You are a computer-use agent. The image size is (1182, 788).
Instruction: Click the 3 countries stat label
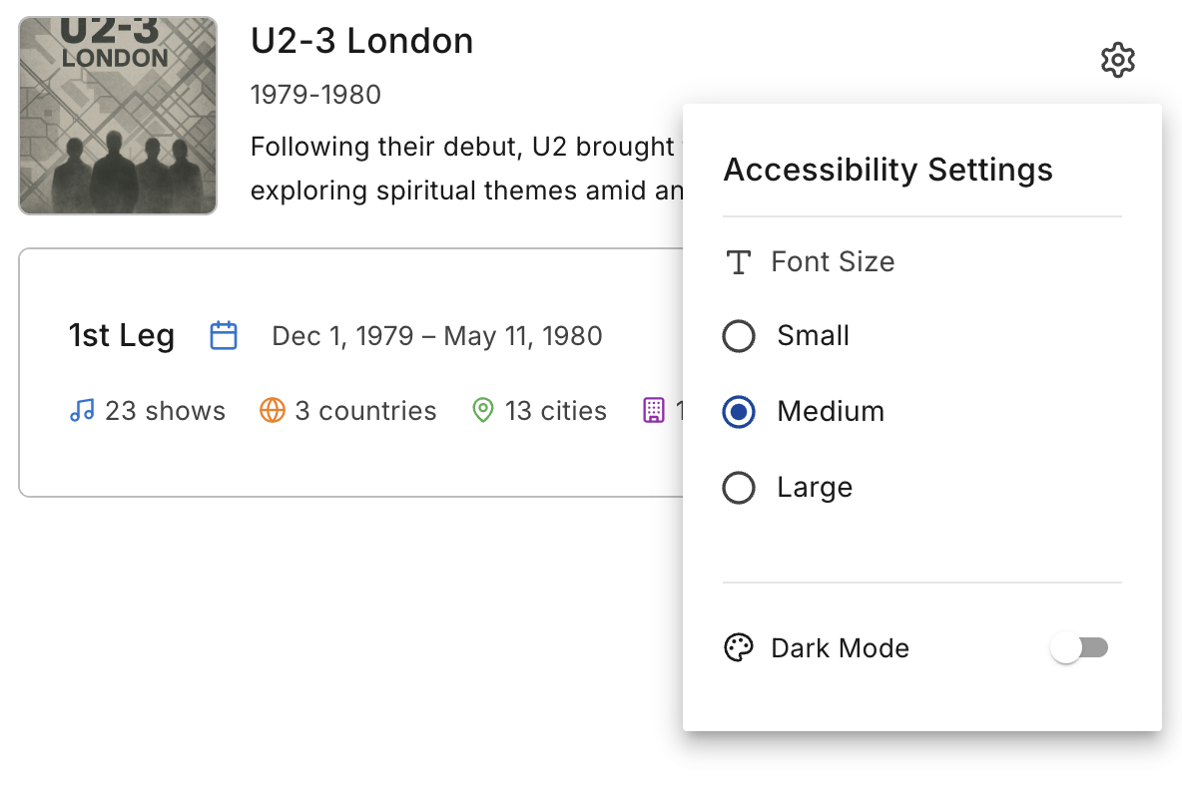coord(365,411)
